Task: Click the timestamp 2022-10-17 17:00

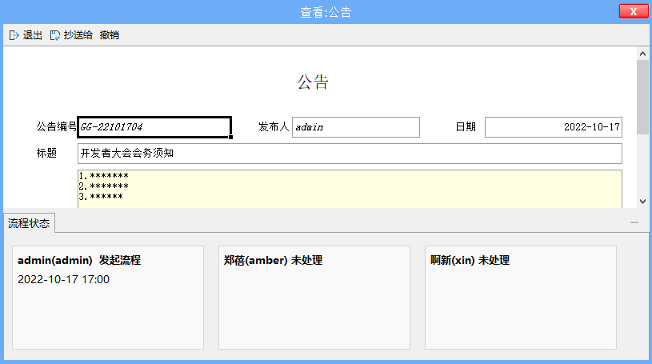Action: pyautogui.click(x=64, y=279)
